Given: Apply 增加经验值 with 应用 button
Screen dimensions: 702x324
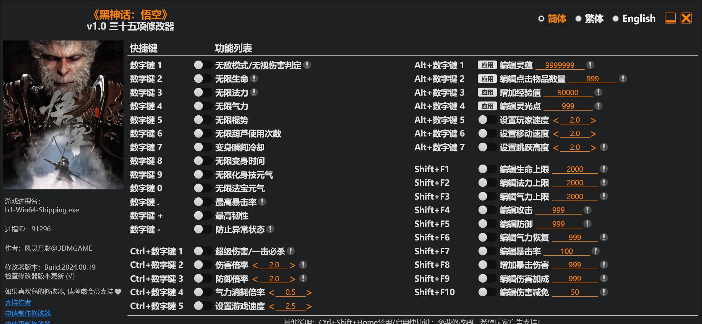Looking at the screenshot, I should coord(487,92).
